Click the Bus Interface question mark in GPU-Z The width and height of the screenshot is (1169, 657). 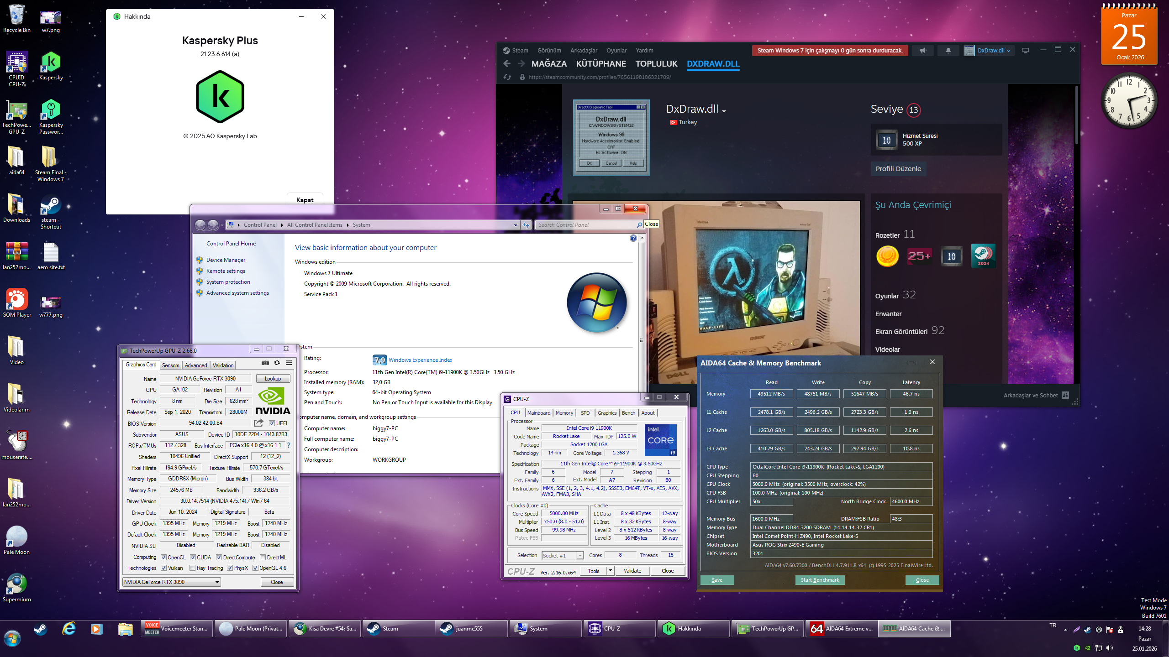click(289, 445)
